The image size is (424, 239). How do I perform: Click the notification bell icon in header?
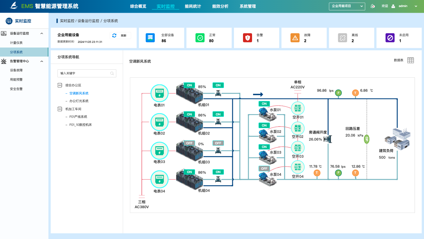tap(373, 6)
